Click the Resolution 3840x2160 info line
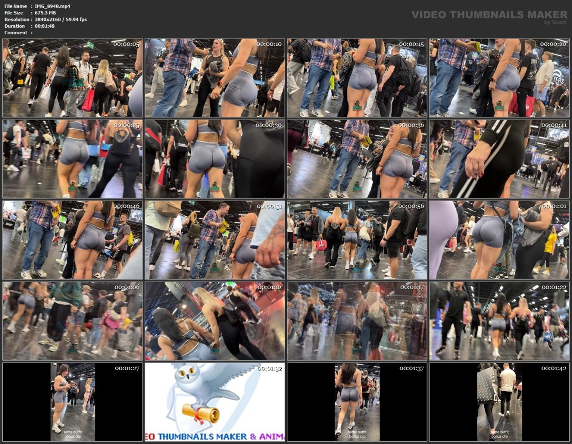 tap(46, 20)
